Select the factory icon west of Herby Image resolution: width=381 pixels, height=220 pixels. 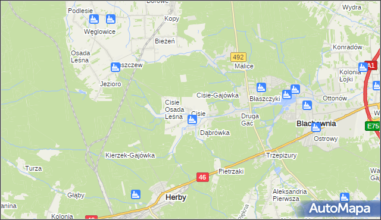[x=136, y=194]
